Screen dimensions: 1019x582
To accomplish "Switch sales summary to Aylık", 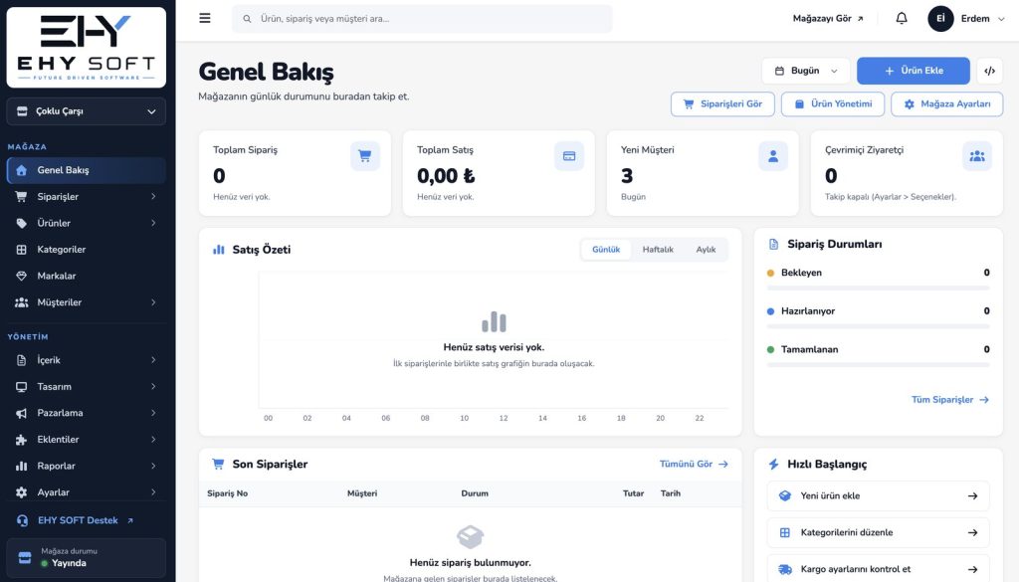I will click(706, 250).
